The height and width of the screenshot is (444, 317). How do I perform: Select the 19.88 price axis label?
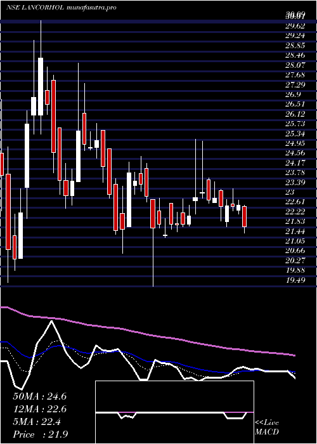pyautogui.click(x=295, y=271)
